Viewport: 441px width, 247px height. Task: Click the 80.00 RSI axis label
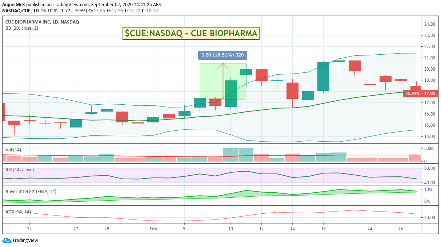click(x=429, y=168)
